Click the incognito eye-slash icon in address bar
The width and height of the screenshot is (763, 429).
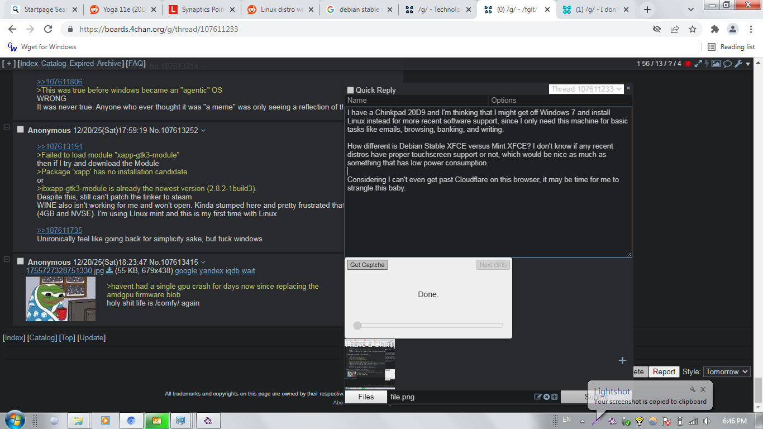coord(657,29)
